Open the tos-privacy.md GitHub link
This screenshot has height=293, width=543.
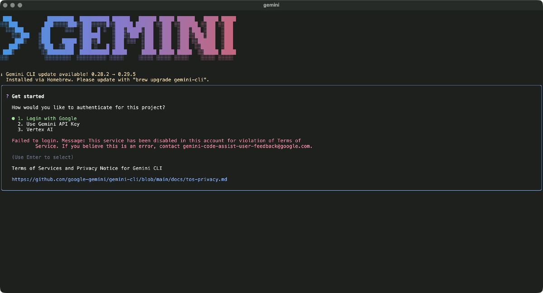click(x=119, y=179)
